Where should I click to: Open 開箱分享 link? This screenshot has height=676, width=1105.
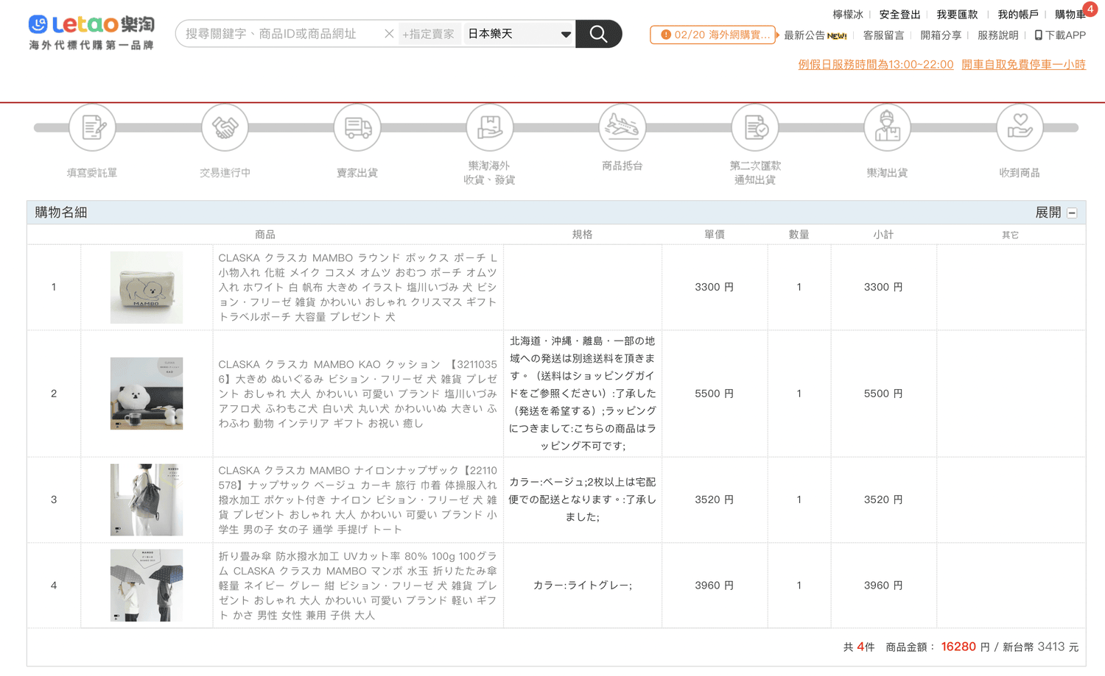click(941, 35)
